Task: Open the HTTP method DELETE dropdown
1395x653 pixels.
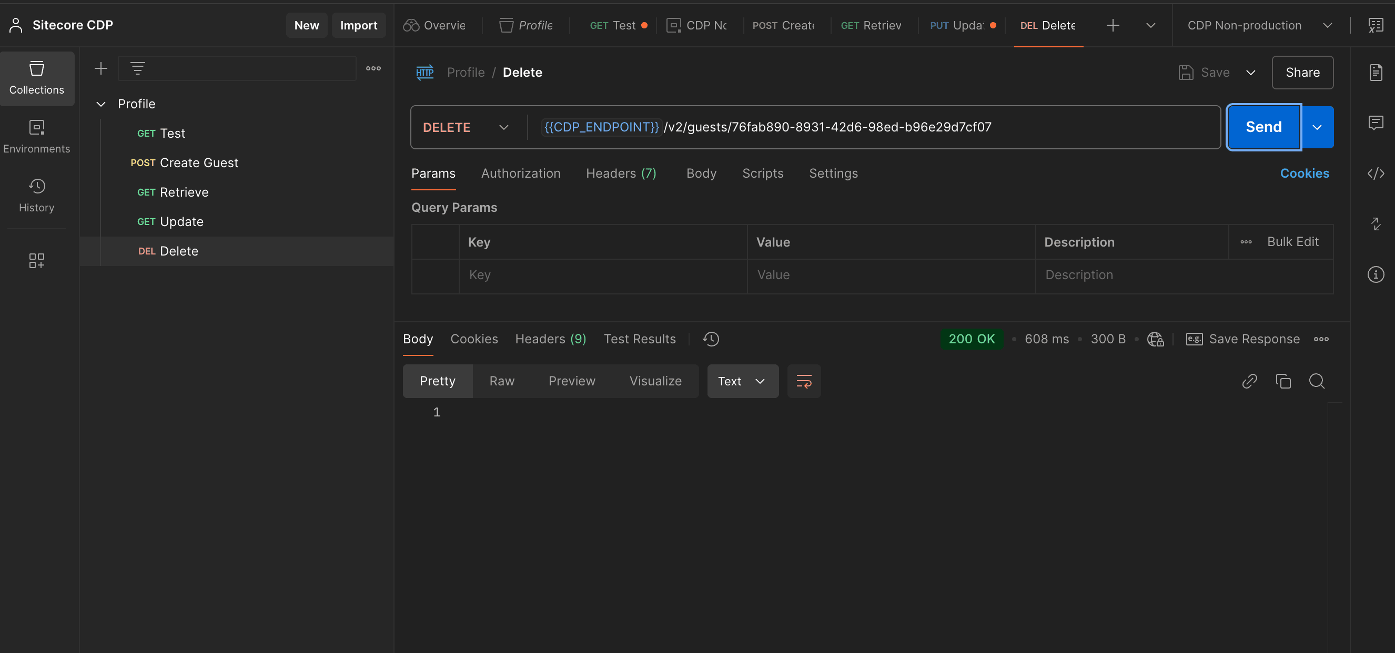Action: click(465, 127)
